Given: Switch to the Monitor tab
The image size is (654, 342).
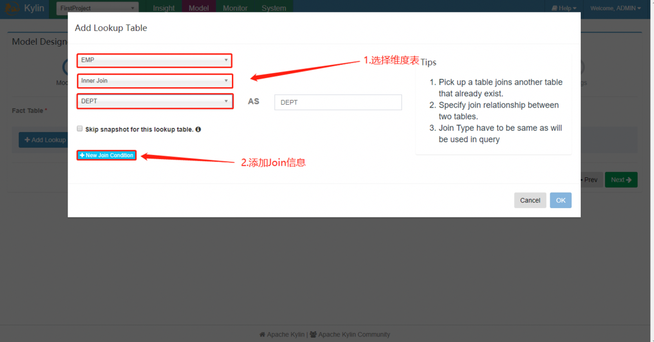Looking at the screenshot, I should (235, 8).
